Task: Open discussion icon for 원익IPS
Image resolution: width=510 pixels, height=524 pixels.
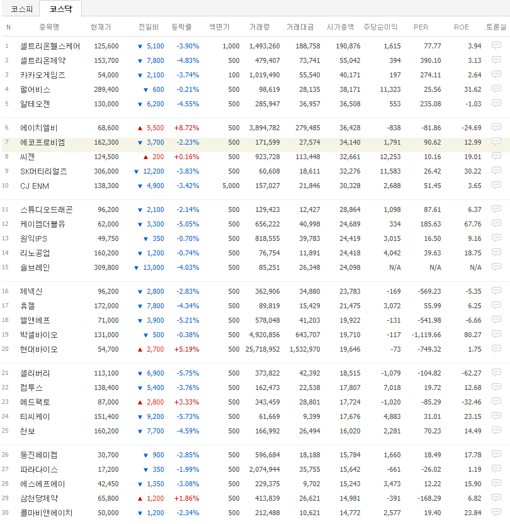Action: pos(496,238)
